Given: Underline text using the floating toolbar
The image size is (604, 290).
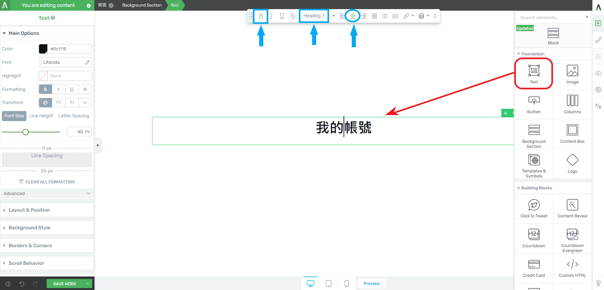Looking at the screenshot, I should click(282, 16).
